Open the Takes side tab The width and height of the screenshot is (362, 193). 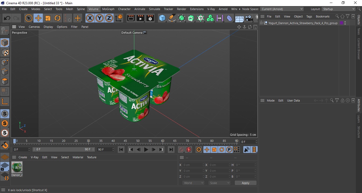359,31
